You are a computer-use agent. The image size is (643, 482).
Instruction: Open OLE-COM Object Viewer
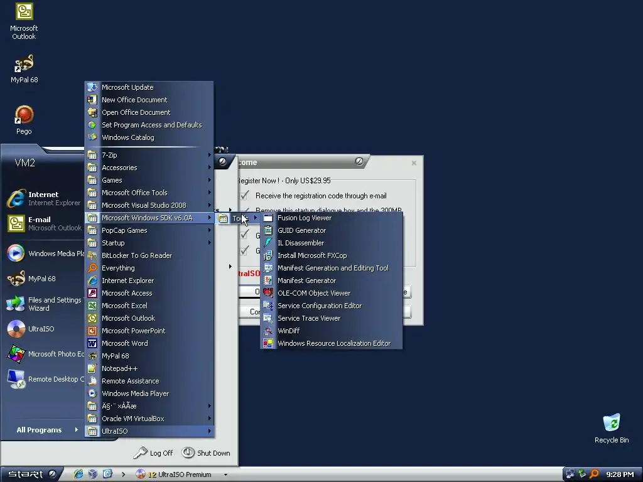coord(332,293)
